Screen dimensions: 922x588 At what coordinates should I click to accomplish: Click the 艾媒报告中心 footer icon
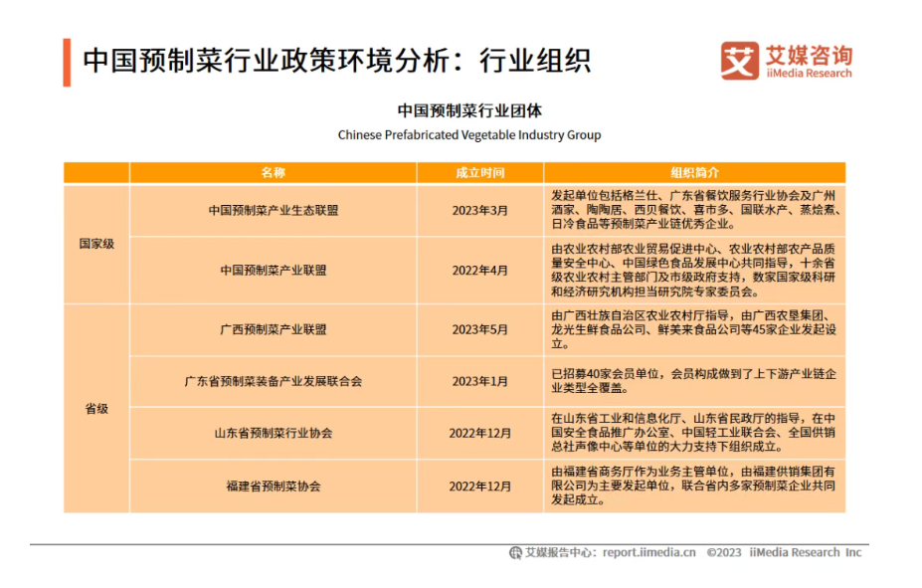click(515, 553)
